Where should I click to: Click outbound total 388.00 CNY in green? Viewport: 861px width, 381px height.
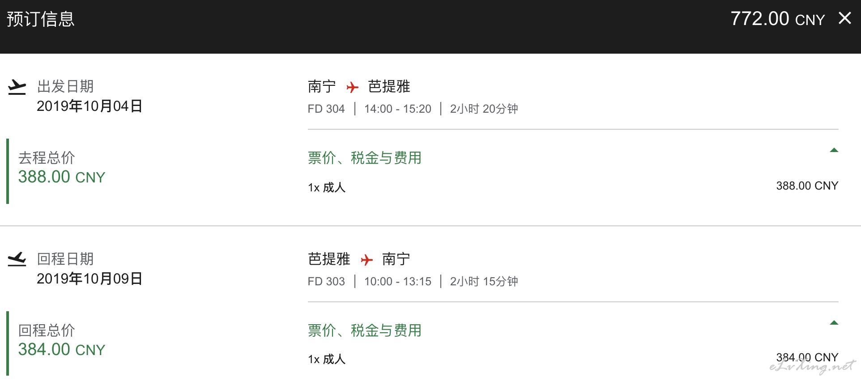tap(62, 177)
